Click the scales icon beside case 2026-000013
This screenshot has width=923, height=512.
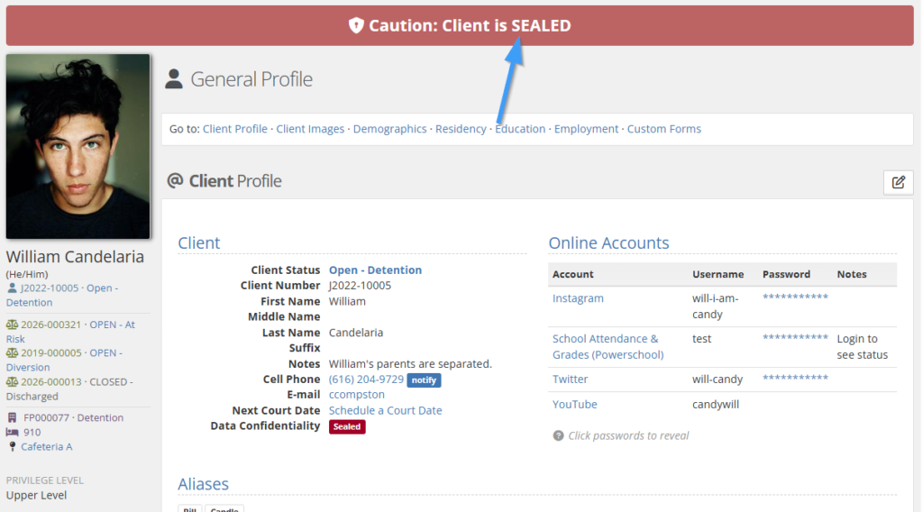pyautogui.click(x=12, y=381)
